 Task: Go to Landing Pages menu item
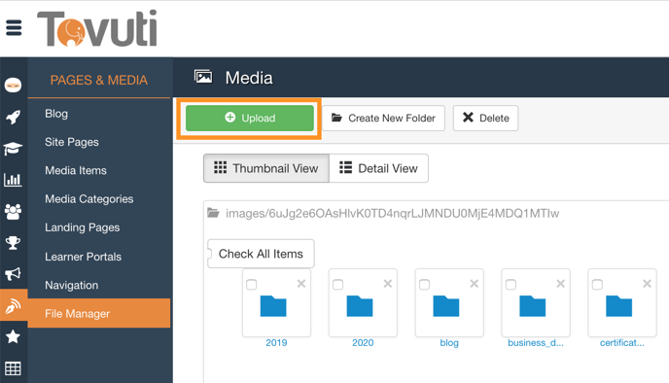83,227
